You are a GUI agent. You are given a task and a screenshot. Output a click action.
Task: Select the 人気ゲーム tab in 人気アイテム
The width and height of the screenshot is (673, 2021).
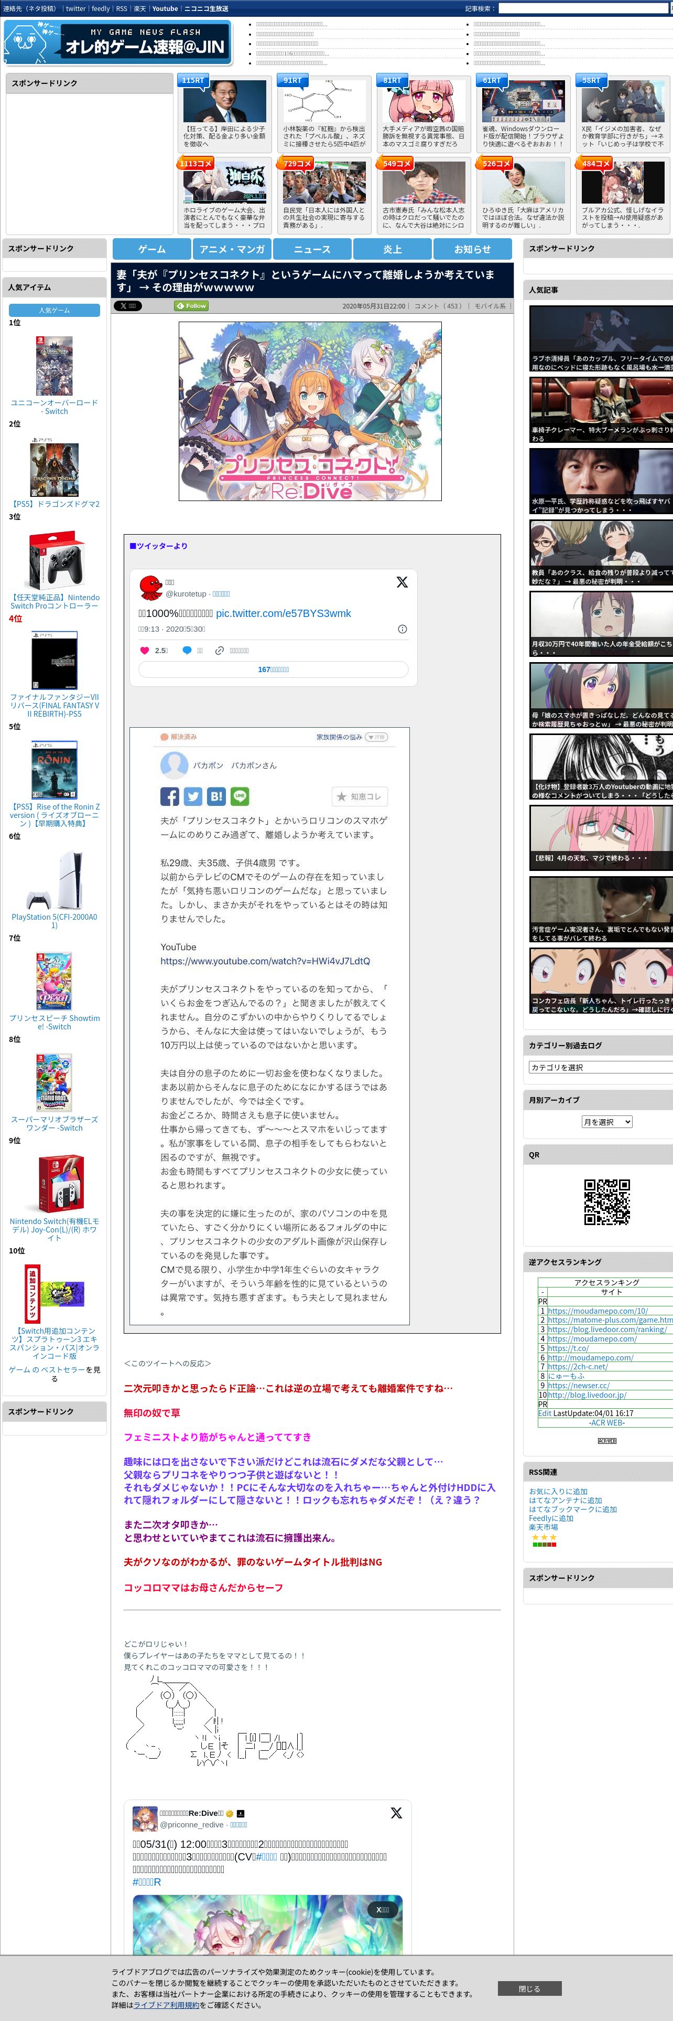[55, 311]
